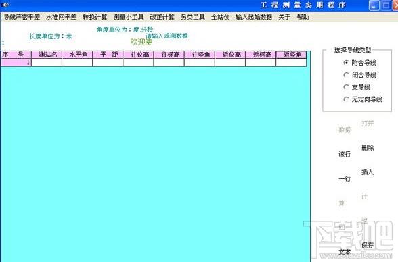Maximize the 工程测量实用程序 window
The image size is (398, 262).
click(x=386, y=5)
